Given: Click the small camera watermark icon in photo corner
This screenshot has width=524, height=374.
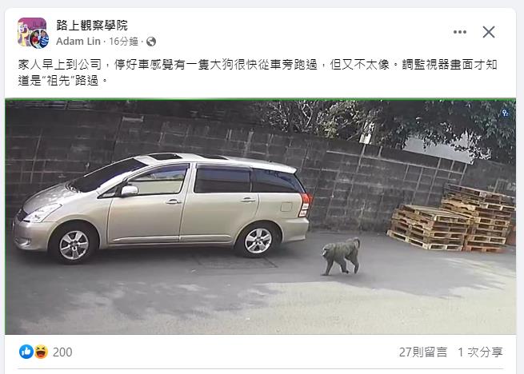Looking at the screenshot, I should [505, 113].
